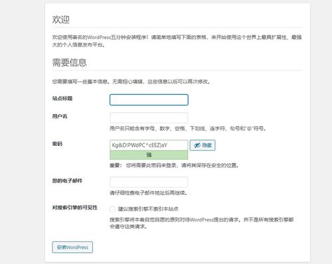Click the green 强 password strength indicator
Viewport: 332px width, 264px height.
click(149, 155)
